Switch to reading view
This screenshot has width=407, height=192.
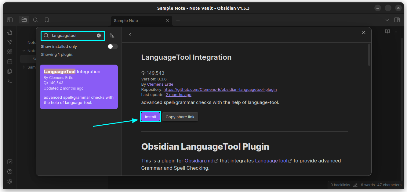pos(387,31)
